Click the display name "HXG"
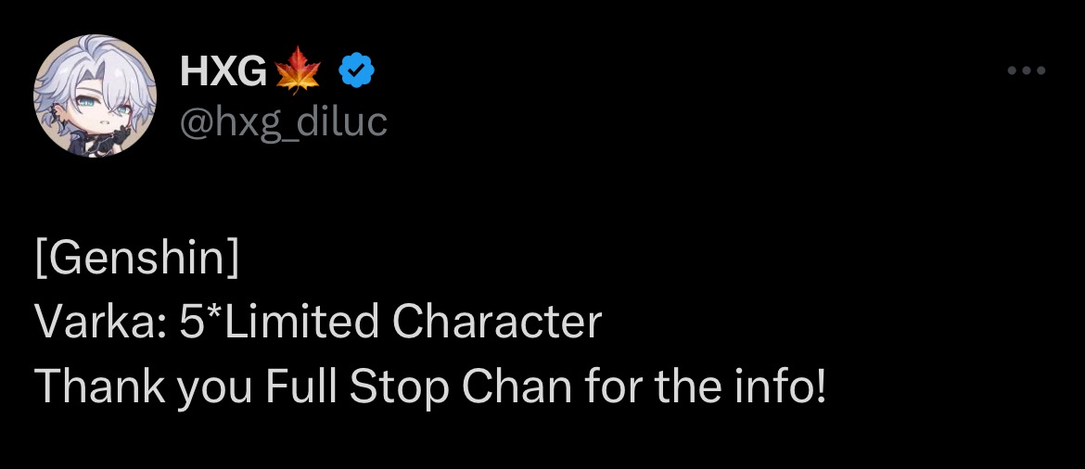 222,71
